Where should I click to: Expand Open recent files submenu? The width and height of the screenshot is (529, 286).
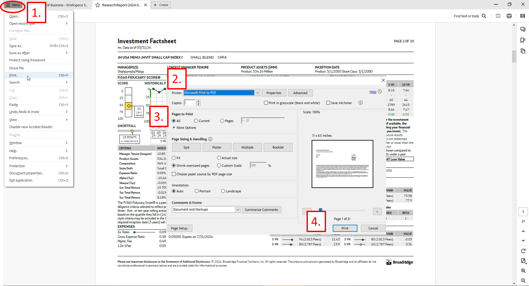[38, 23]
